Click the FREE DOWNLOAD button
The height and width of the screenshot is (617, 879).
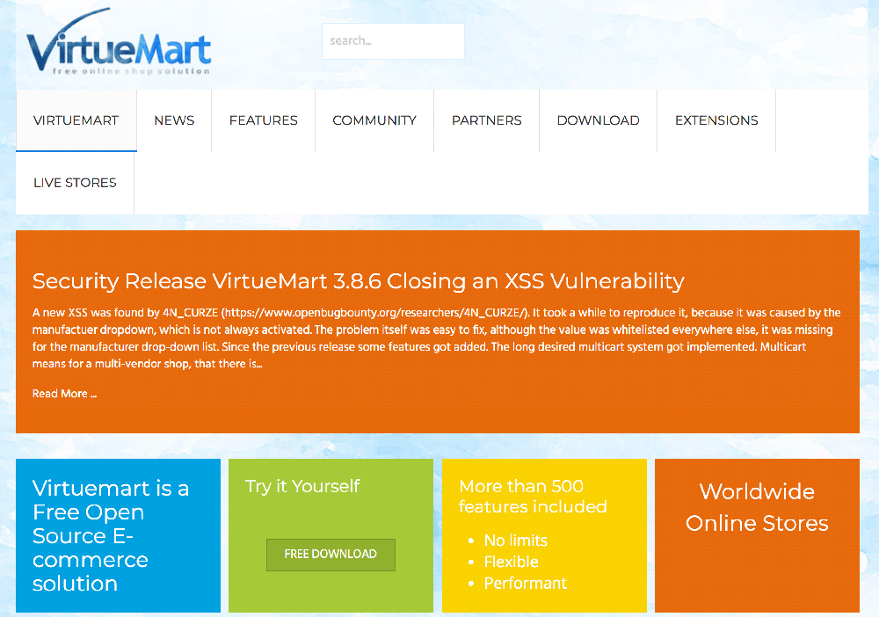coord(331,555)
